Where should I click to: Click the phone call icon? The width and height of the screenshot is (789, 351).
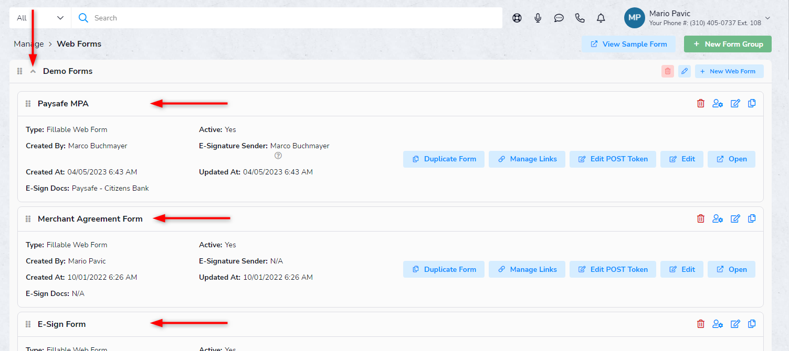click(x=580, y=18)
